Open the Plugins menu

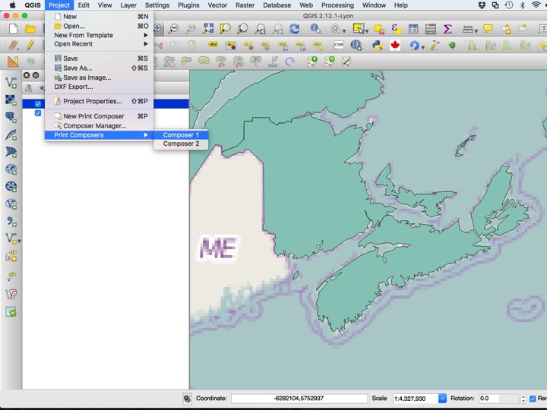188,5
